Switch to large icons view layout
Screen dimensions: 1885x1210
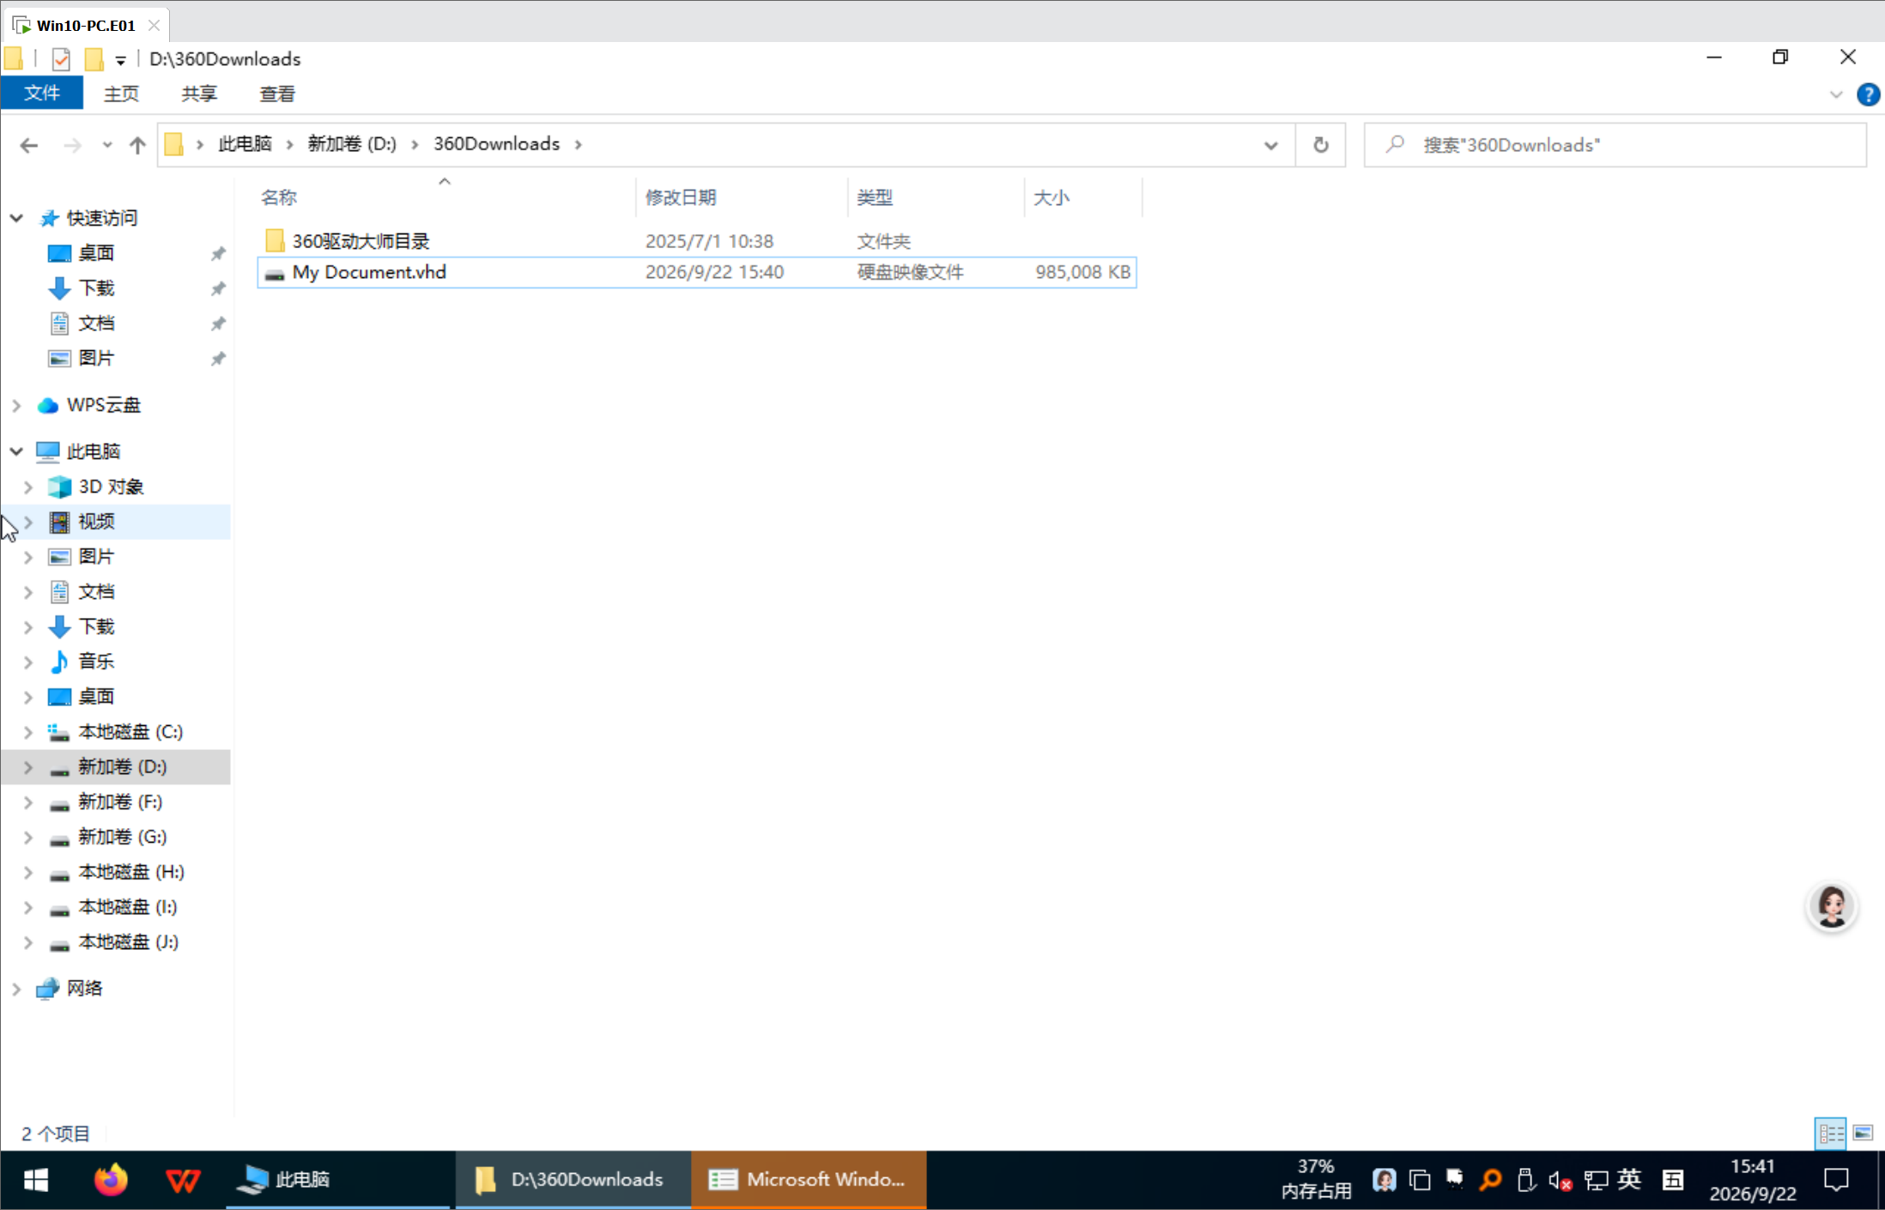coord(1863,1134)
